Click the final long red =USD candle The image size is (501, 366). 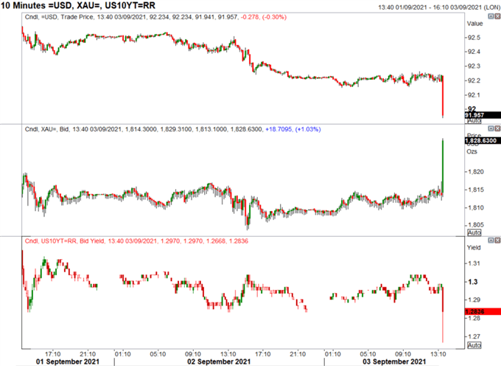443,97
